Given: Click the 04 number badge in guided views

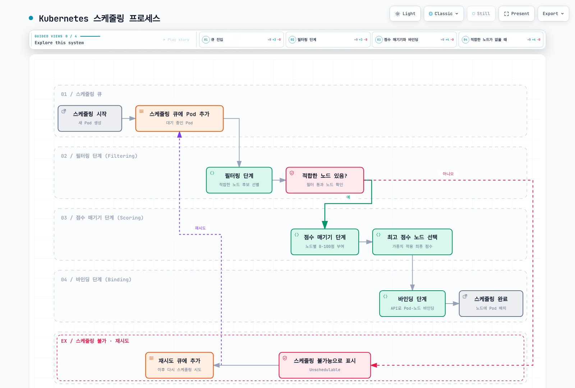Looking at the screenshot, I should pos(465,40).
